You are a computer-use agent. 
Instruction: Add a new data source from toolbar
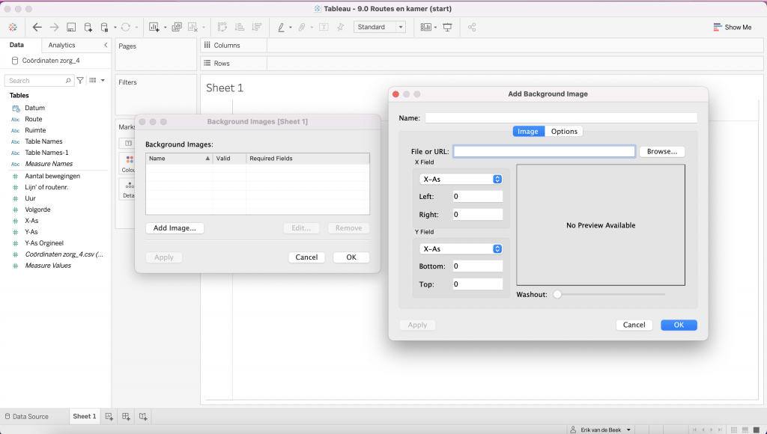click(x=88, y=27)
